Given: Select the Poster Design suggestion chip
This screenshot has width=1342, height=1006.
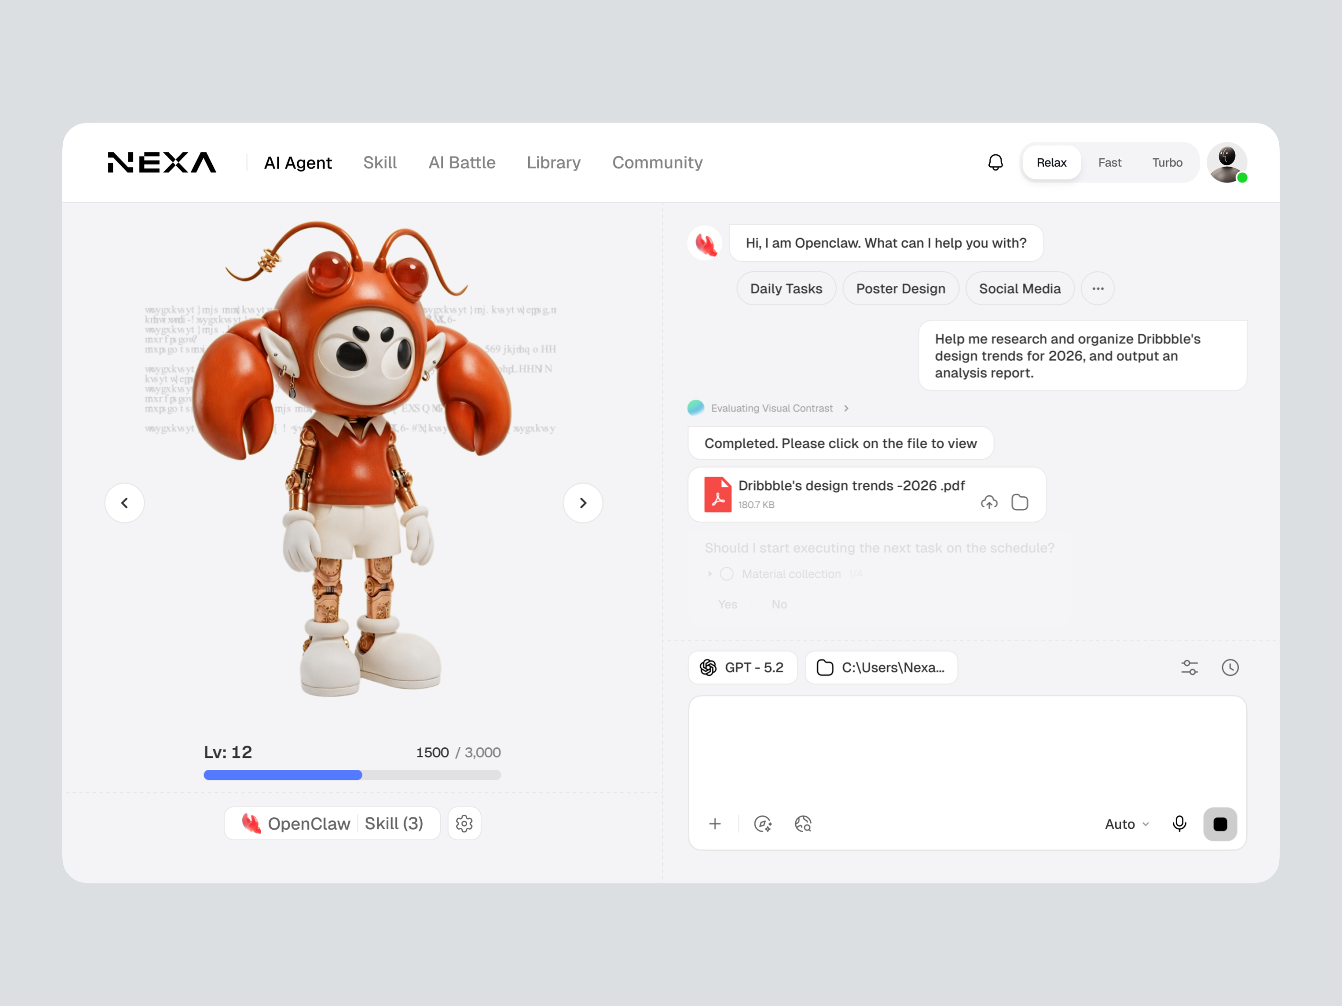Looking at the screenshot, I should 900,288.
